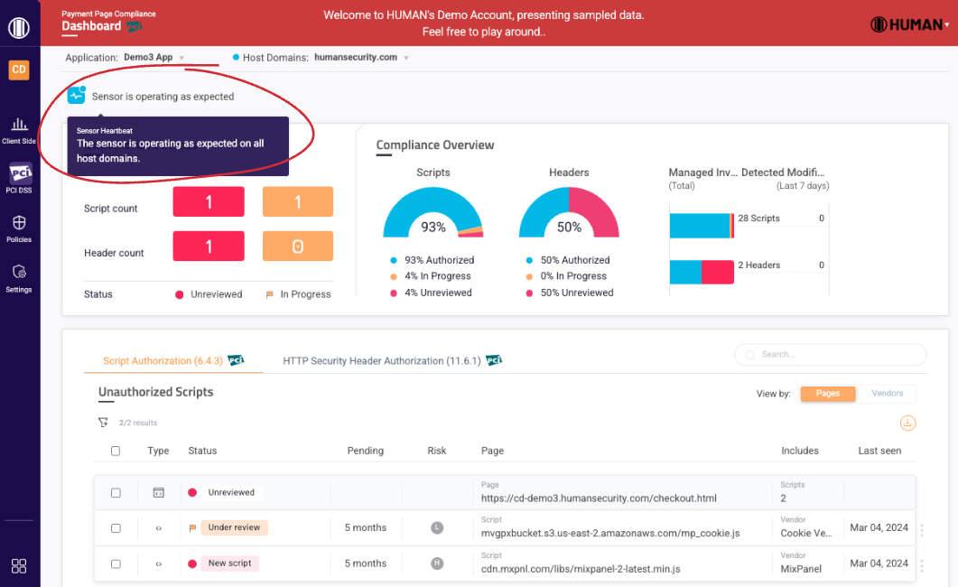Click the 2 Headers inventory bar
Image resolution: width=958 pixels, height=587 pixels.
[702, 272]
